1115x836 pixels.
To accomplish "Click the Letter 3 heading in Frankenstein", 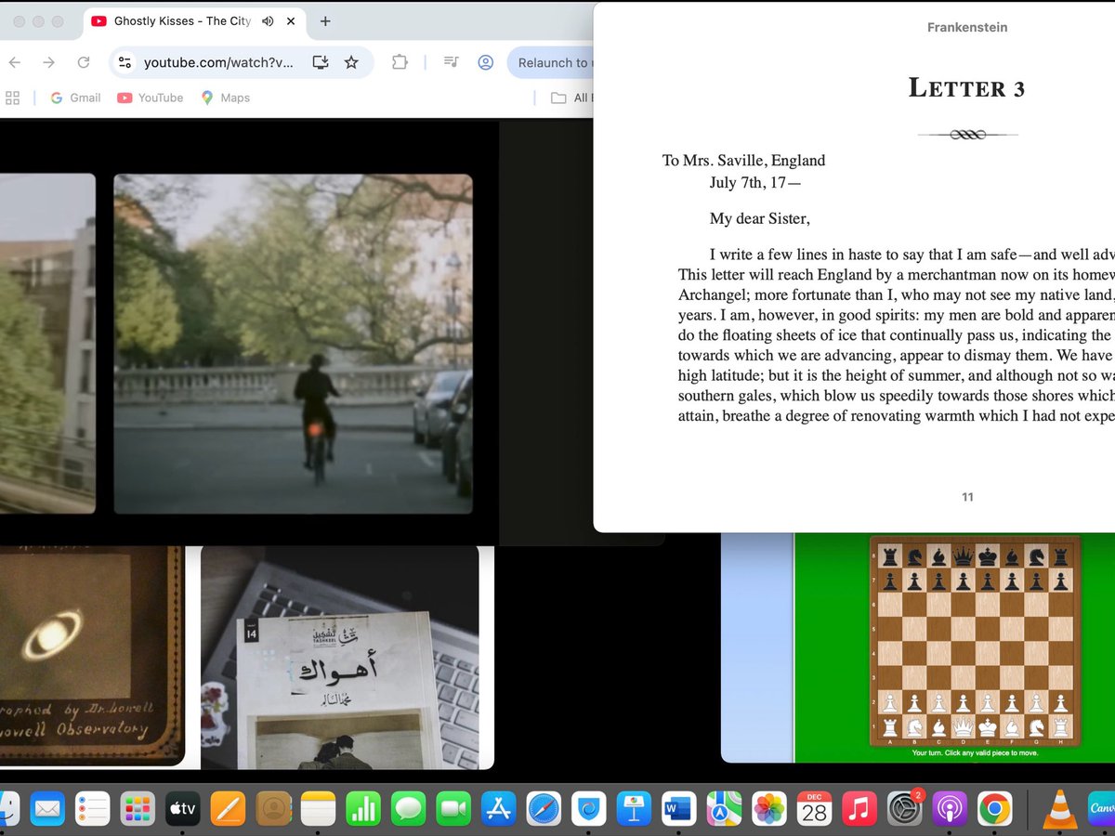I will [x=966, y=88].
